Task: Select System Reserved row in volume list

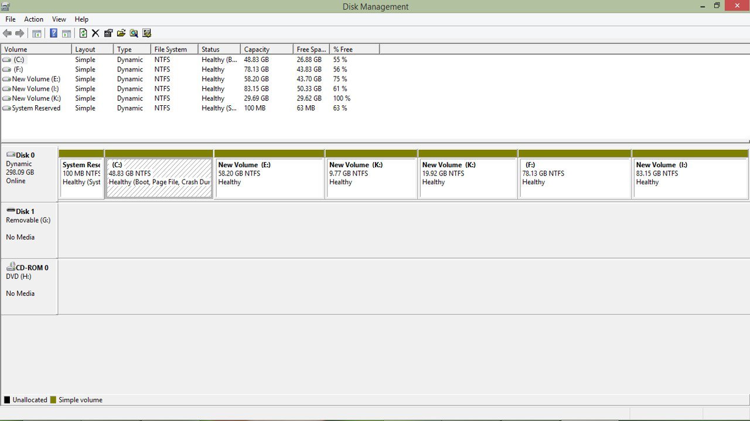Action: (x=36, y=108)
